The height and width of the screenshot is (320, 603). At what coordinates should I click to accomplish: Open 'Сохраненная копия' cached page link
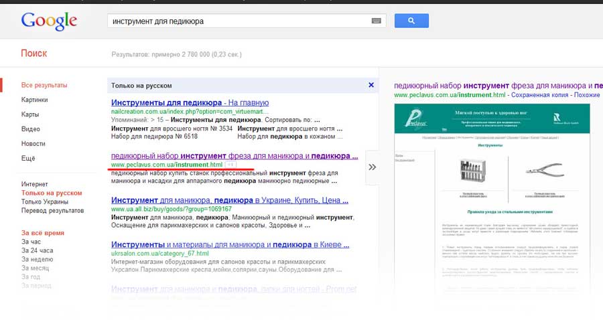[539, 94]
